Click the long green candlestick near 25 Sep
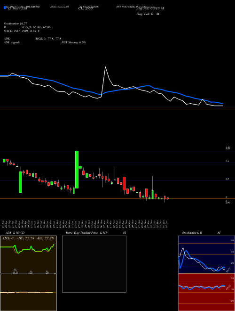The height and width of the screenshot is (311, 235). pyautogui.click(x=20, y=182)
